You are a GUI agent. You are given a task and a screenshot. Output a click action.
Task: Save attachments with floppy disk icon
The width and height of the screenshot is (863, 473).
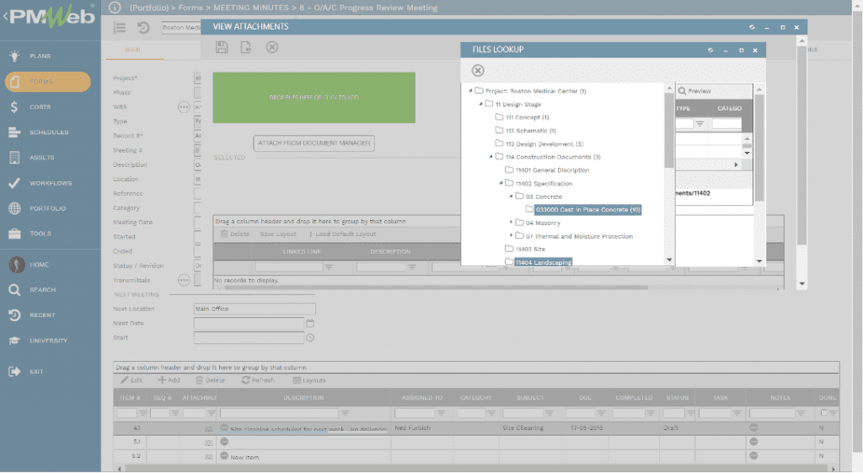coord(222,47)
